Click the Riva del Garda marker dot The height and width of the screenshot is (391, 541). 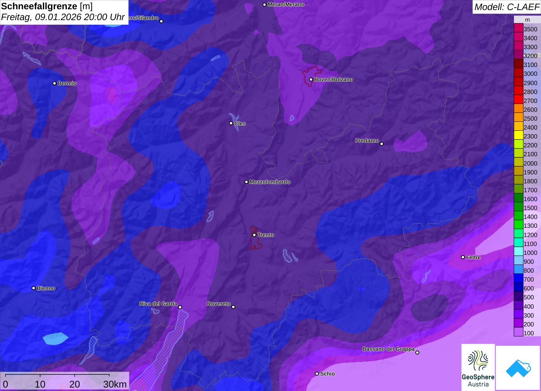(180, 307)
